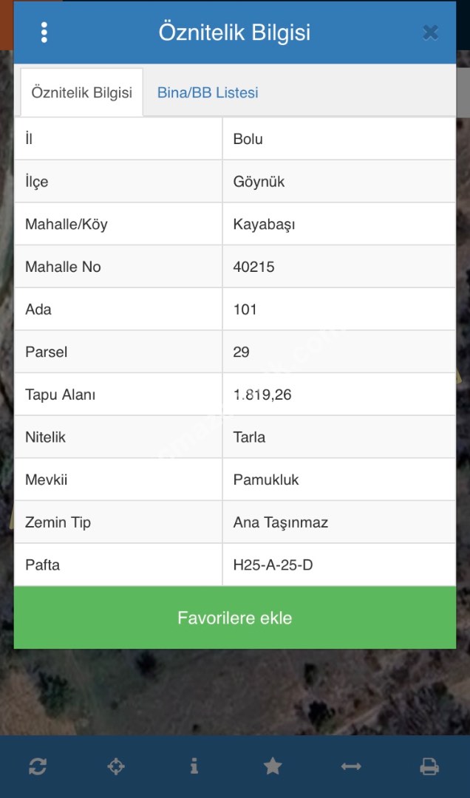Click the refresh icon in bottom toolbar
This screenshot has height=798, width=470.
38,766
